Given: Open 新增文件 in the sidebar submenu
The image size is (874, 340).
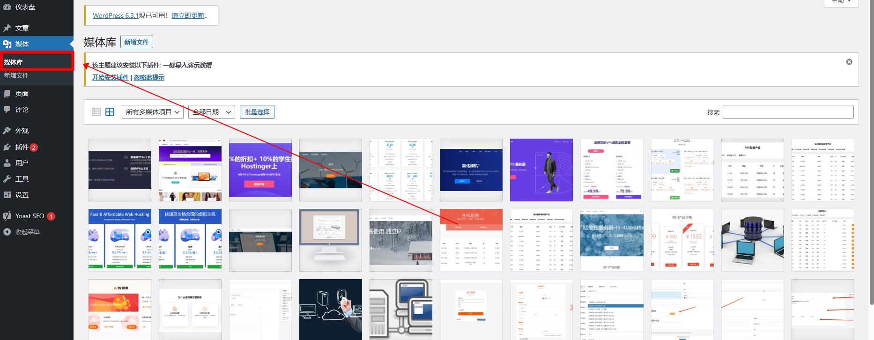Looking at the screenshot, I should [16, 75].
